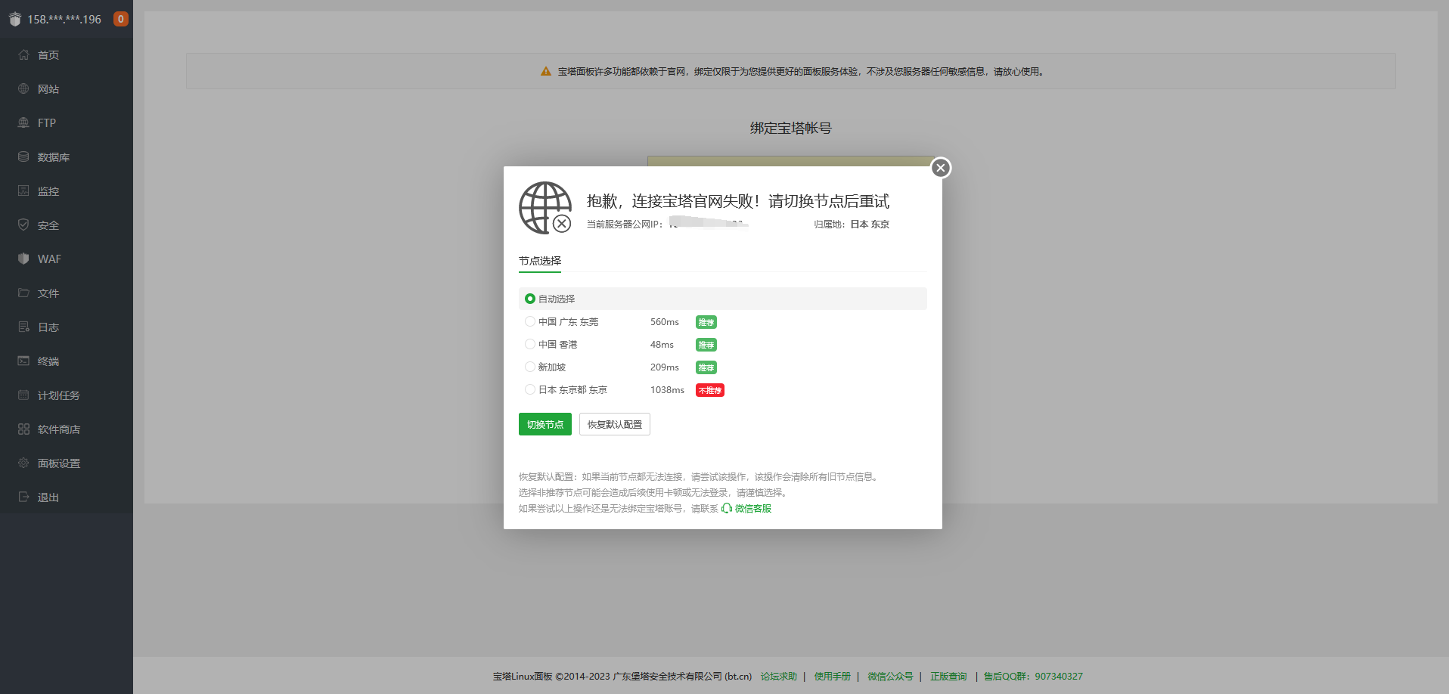Close the node selection dialog

click(941, 168)
